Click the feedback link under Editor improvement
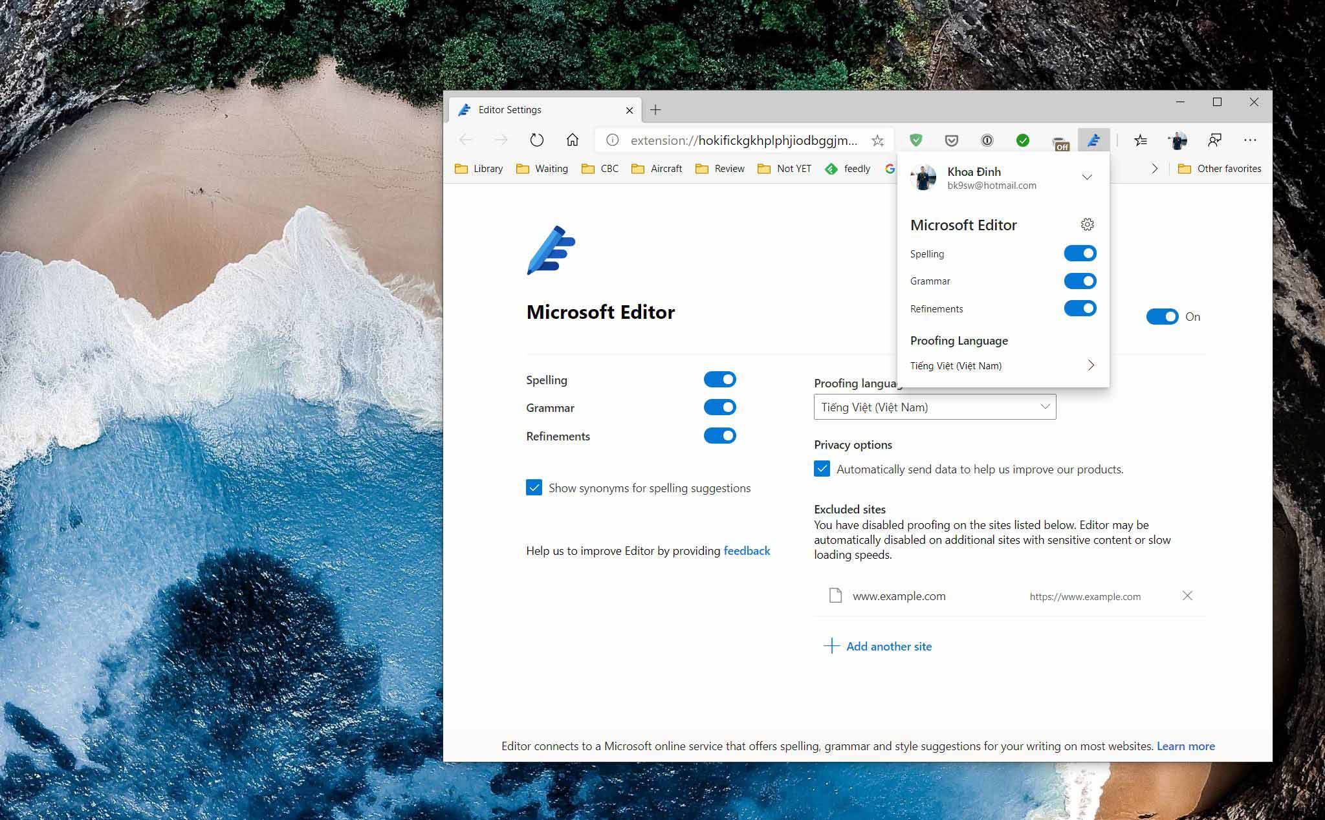This screenshot has width=1325, height=820. point(747,550)
